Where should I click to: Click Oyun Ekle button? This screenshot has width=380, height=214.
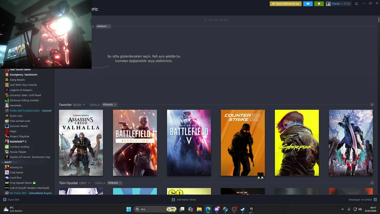click(11, 200)
